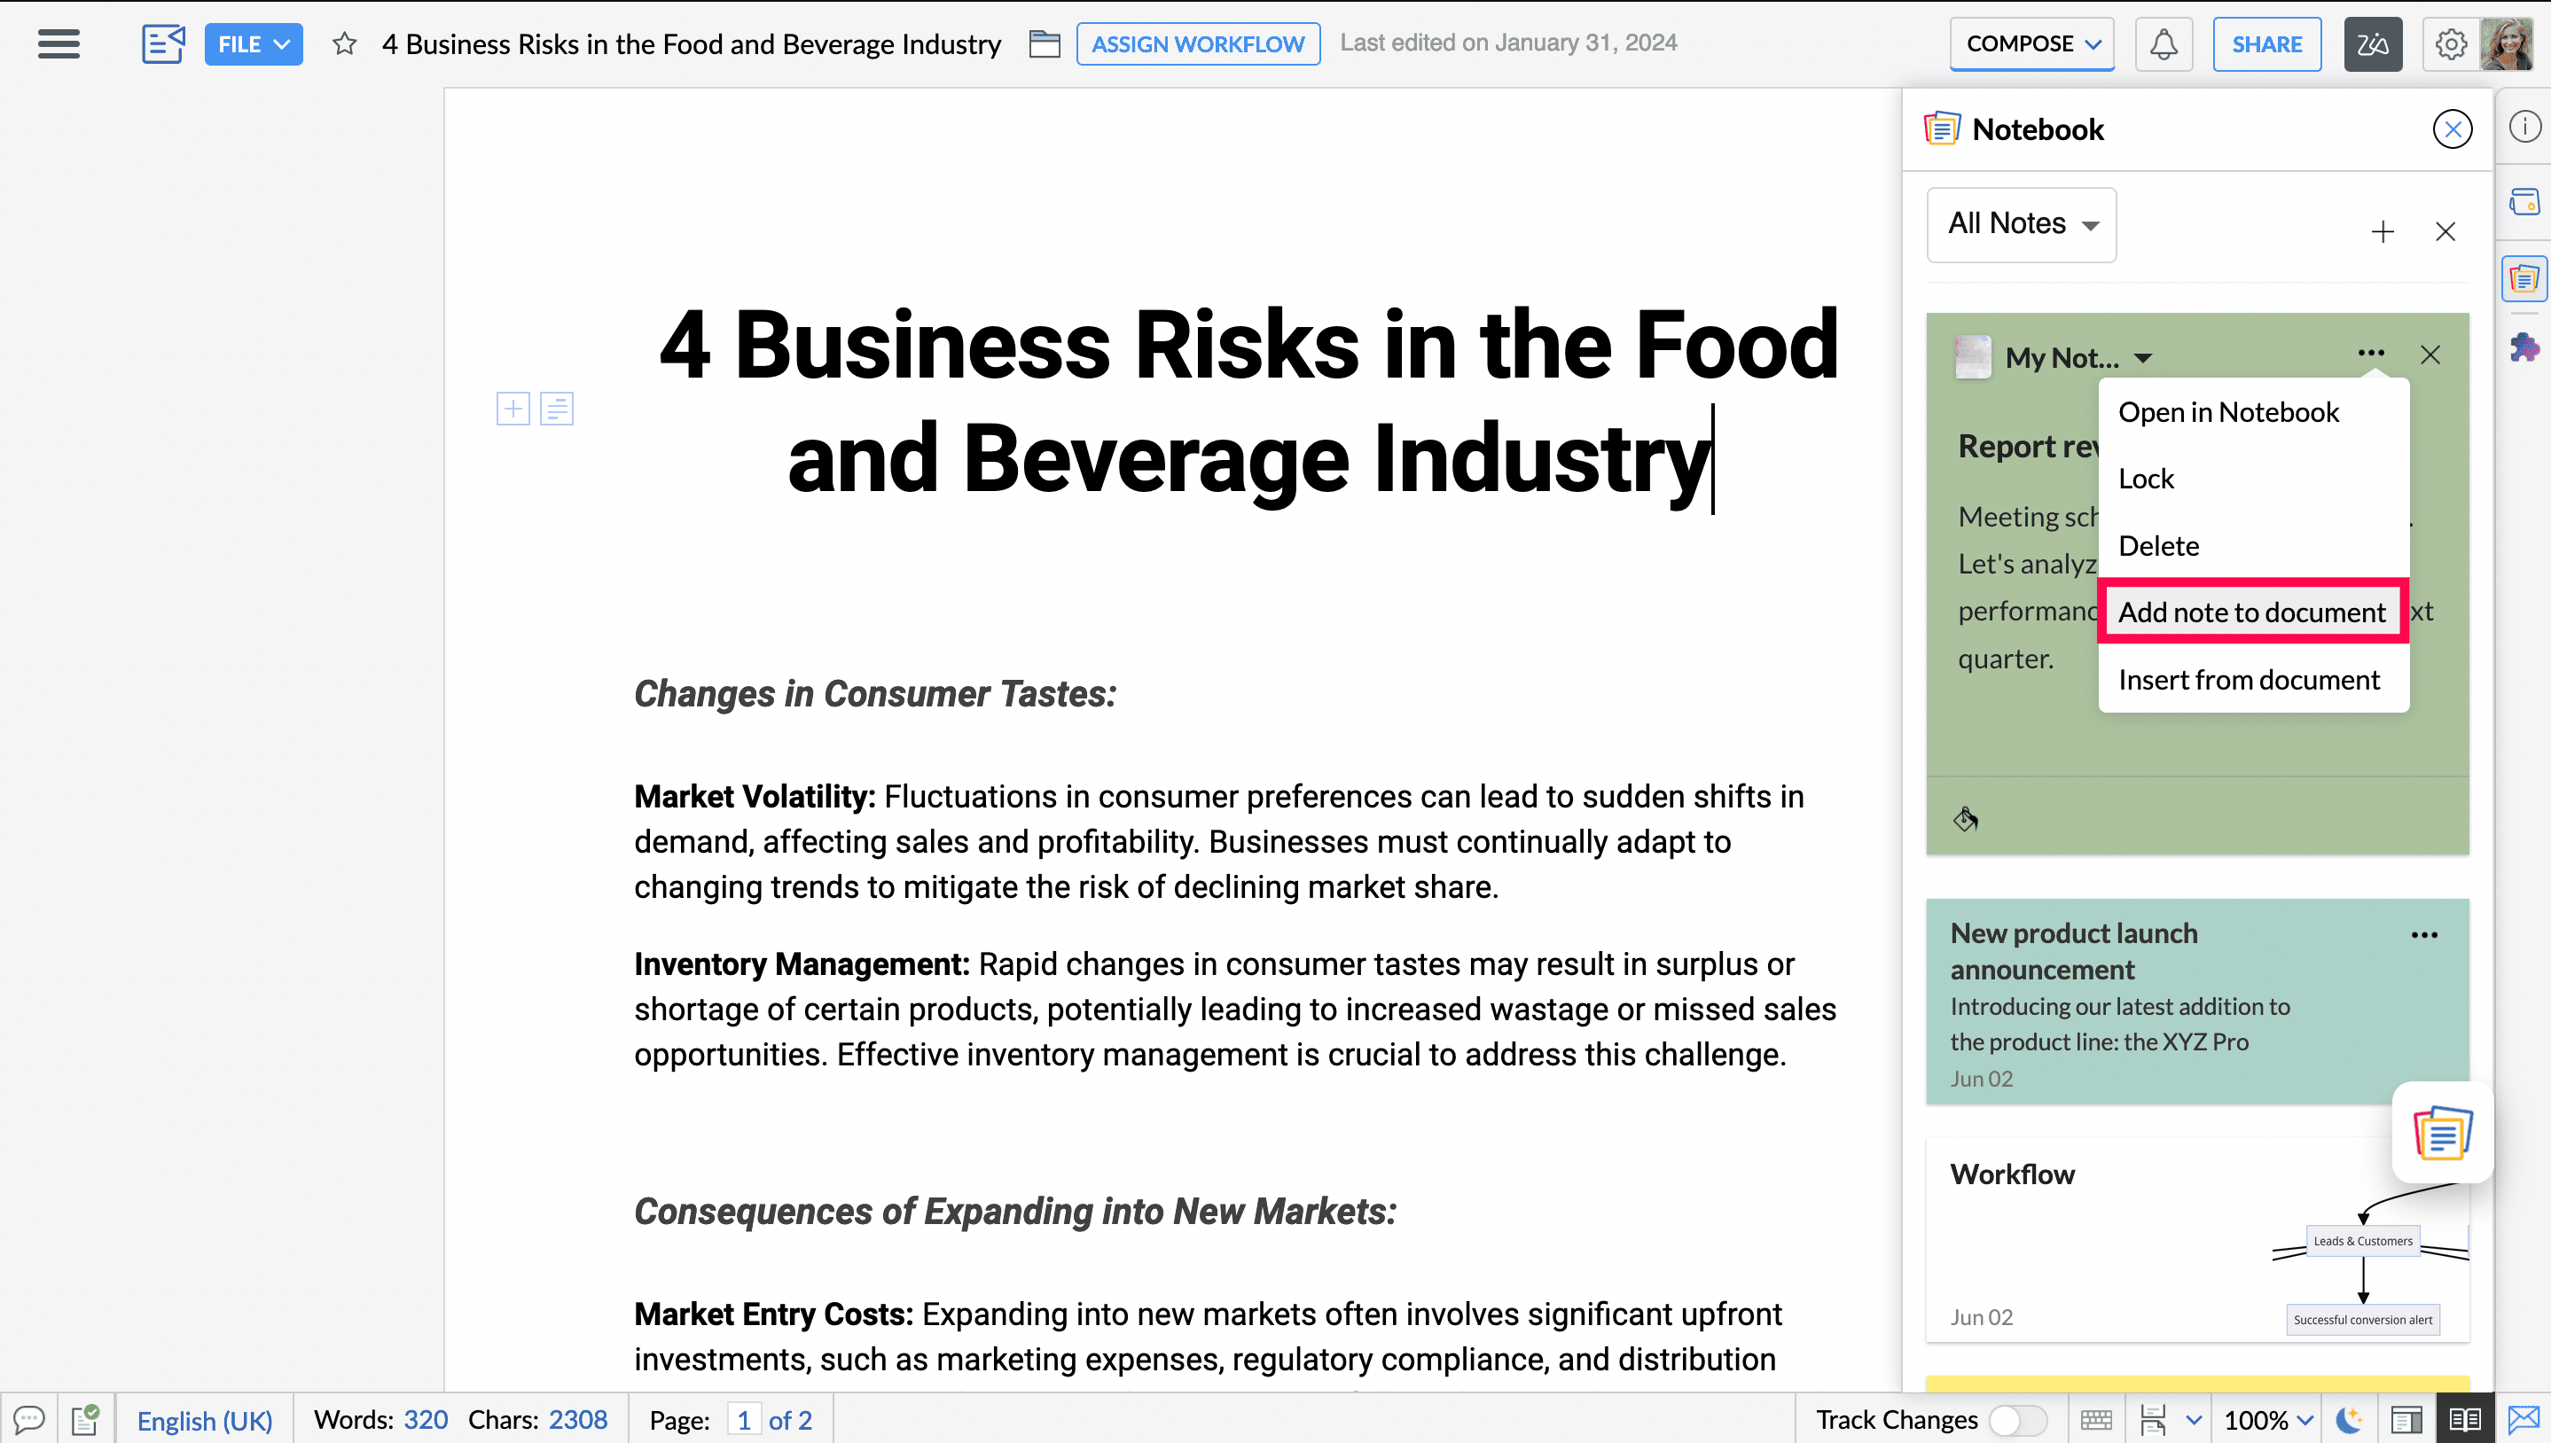The image size is (2551, 1443).
Task: Click the ASSIGN WORKFLOW button
Action: pos(1197,44)
